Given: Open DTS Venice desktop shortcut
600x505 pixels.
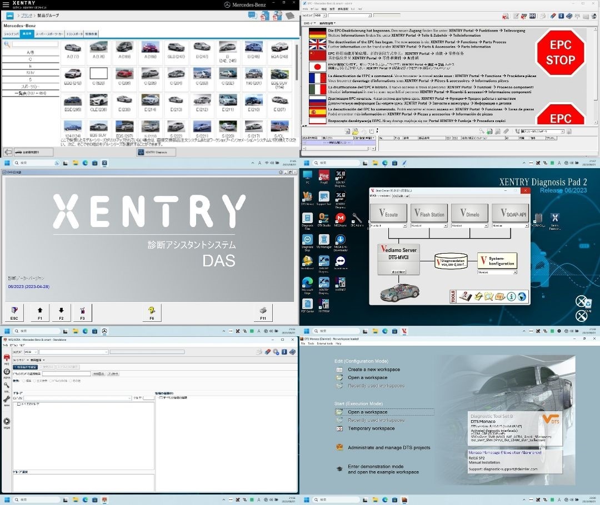Looking at the screenshot, I should pyautogui.click(x=307, y=199).
